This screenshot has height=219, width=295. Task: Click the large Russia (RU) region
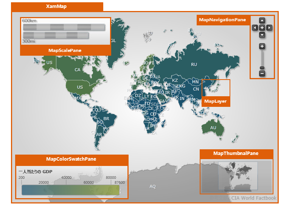[194, 64]
